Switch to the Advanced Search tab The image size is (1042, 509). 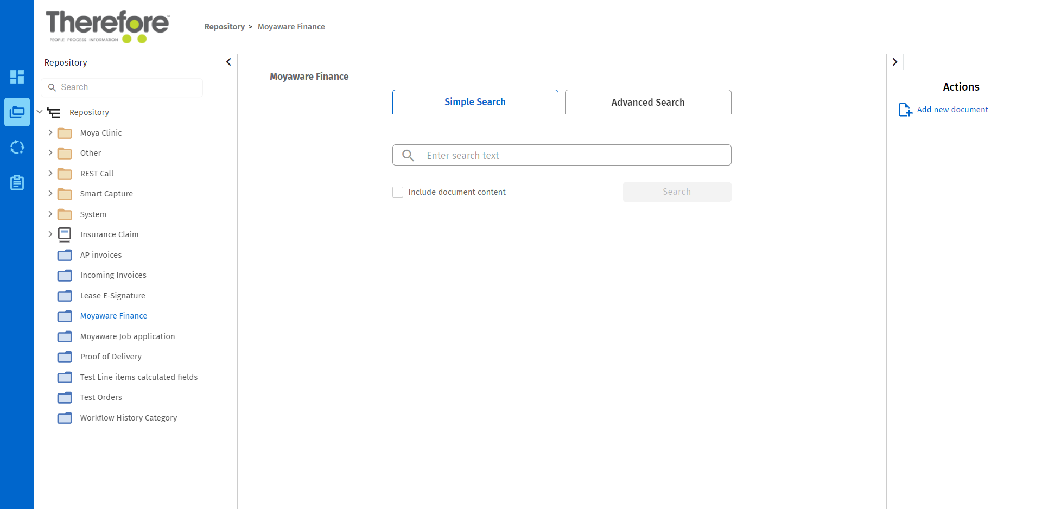(x=648, y=102)
